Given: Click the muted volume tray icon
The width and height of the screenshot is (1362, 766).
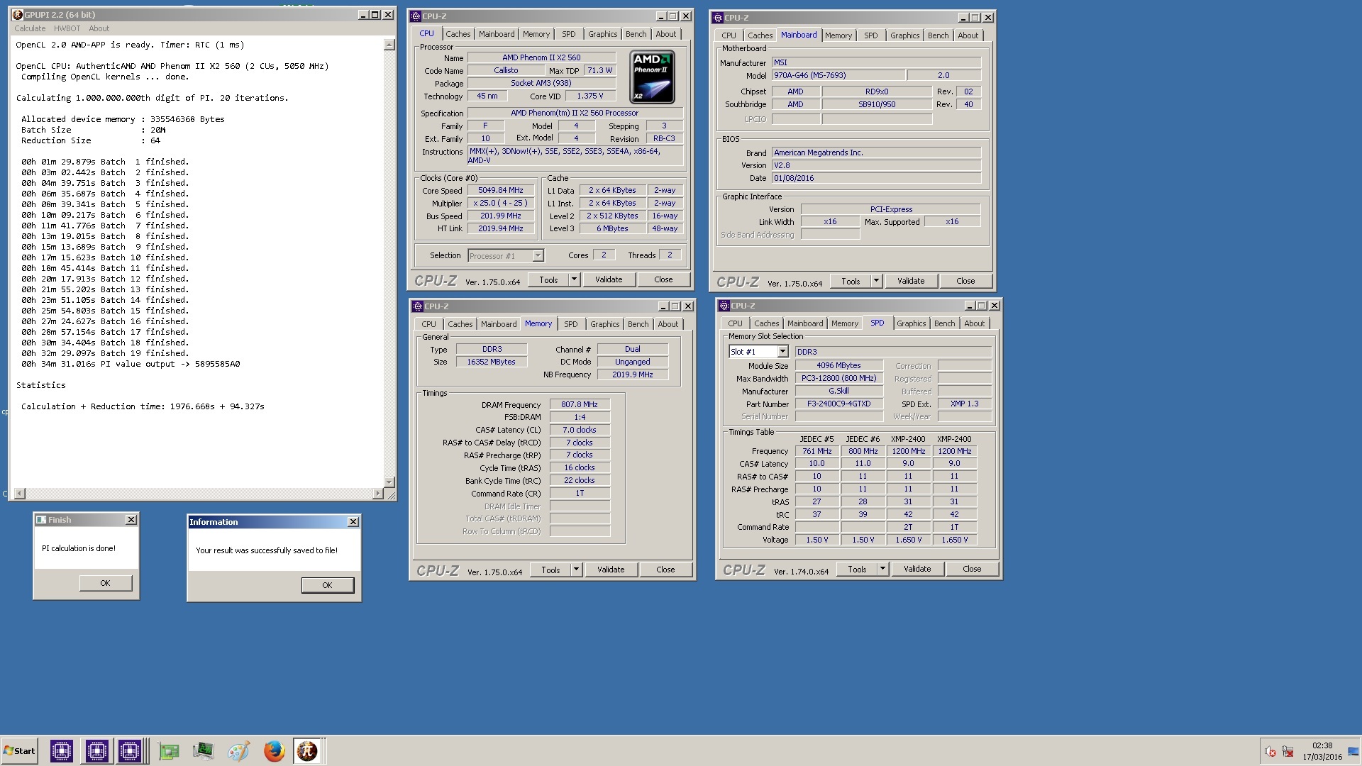Looking at the screenshot, I should point(1270,752).
